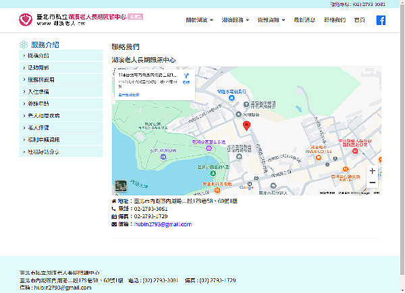Click the phone line 02-2793-3081
The width and height of the screenshot is (405, 293).
pyautogui.click(x=140, y=209)
